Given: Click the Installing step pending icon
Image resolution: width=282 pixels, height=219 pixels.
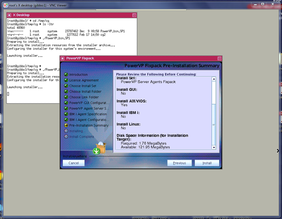Looking at the screenshot, I should (66, 131).
